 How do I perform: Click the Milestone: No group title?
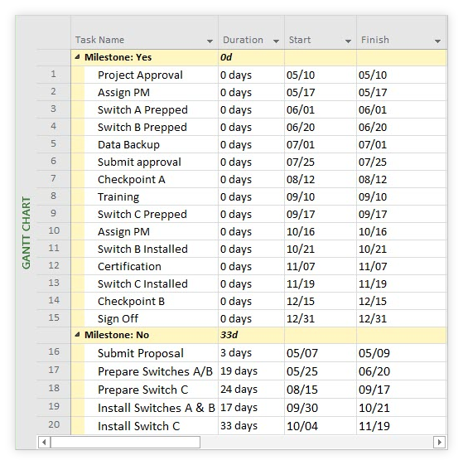click(117, 335)
